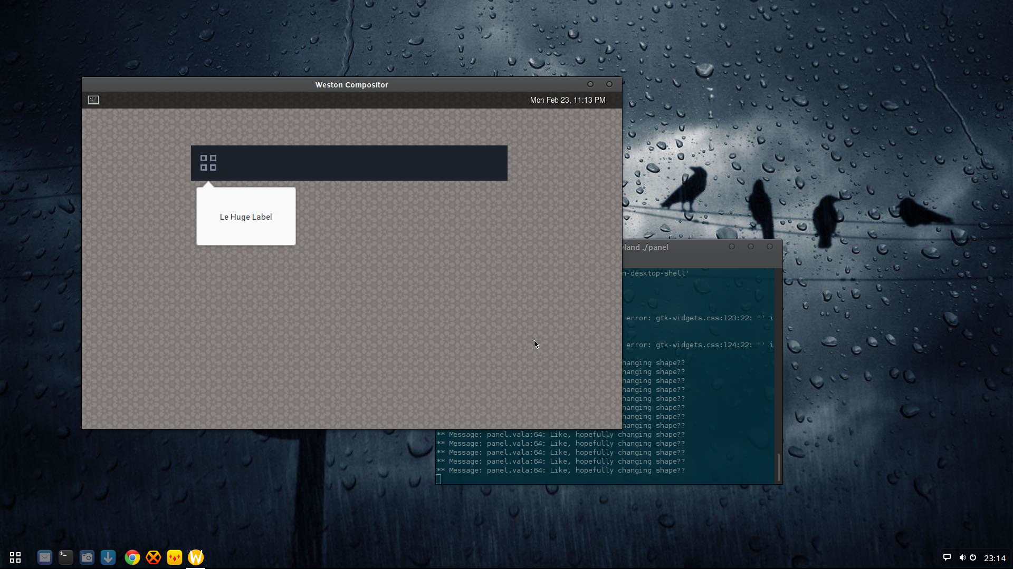Launch Google Chrome from the taskbar

[x=132, y=557]
